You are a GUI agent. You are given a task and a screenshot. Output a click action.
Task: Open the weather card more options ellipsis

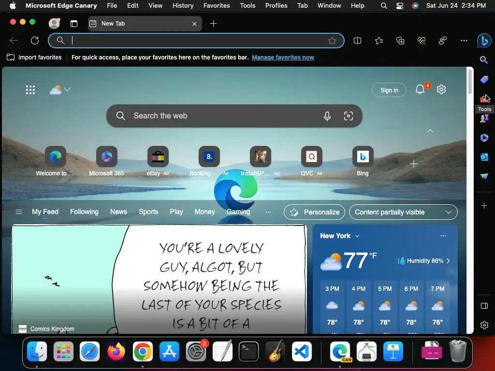(443, 236)
